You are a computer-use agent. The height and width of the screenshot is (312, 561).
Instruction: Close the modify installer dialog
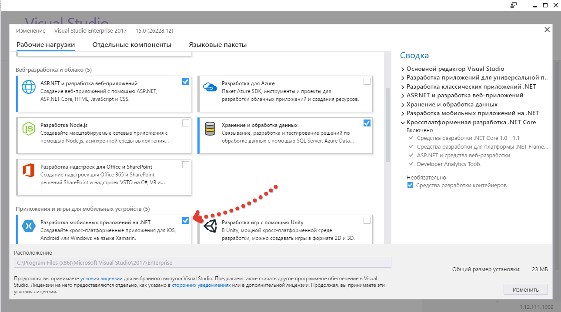pyautogui.click(x=547, y=30)
